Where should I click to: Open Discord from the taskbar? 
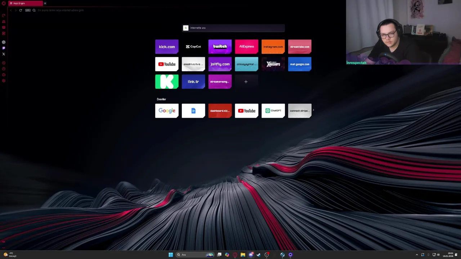[251, 255]
